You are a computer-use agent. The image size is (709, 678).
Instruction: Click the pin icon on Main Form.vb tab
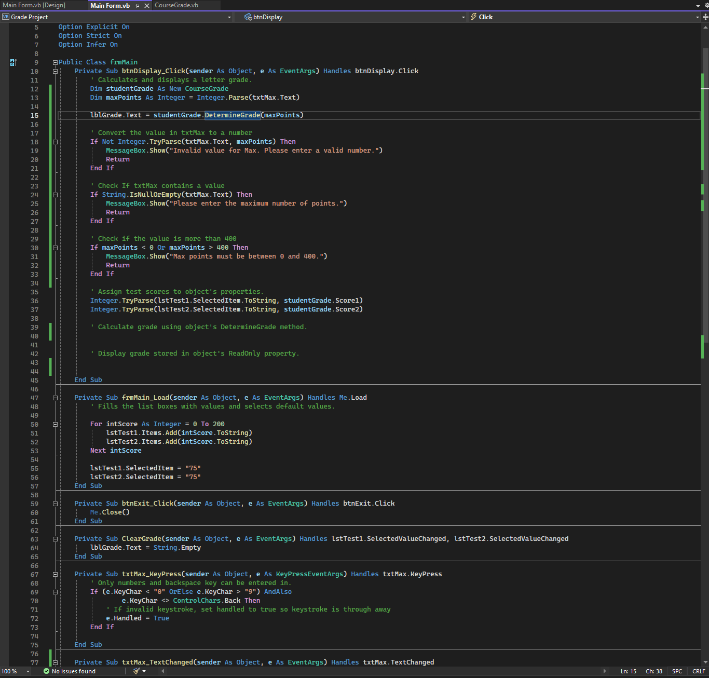pos(138,6)
